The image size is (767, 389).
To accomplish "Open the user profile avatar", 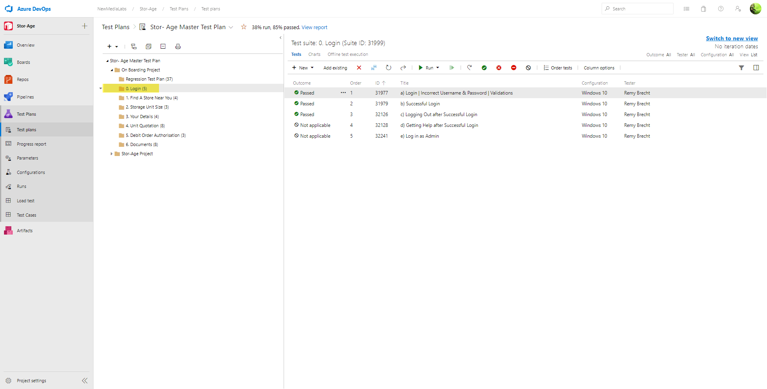I will (755, 8).
